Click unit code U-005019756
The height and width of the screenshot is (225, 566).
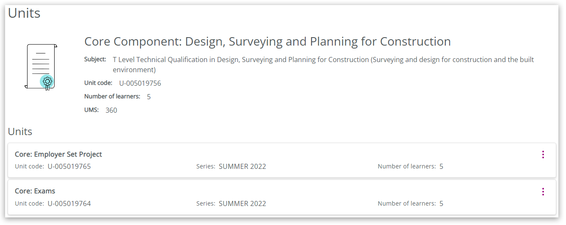pos(140,83)
